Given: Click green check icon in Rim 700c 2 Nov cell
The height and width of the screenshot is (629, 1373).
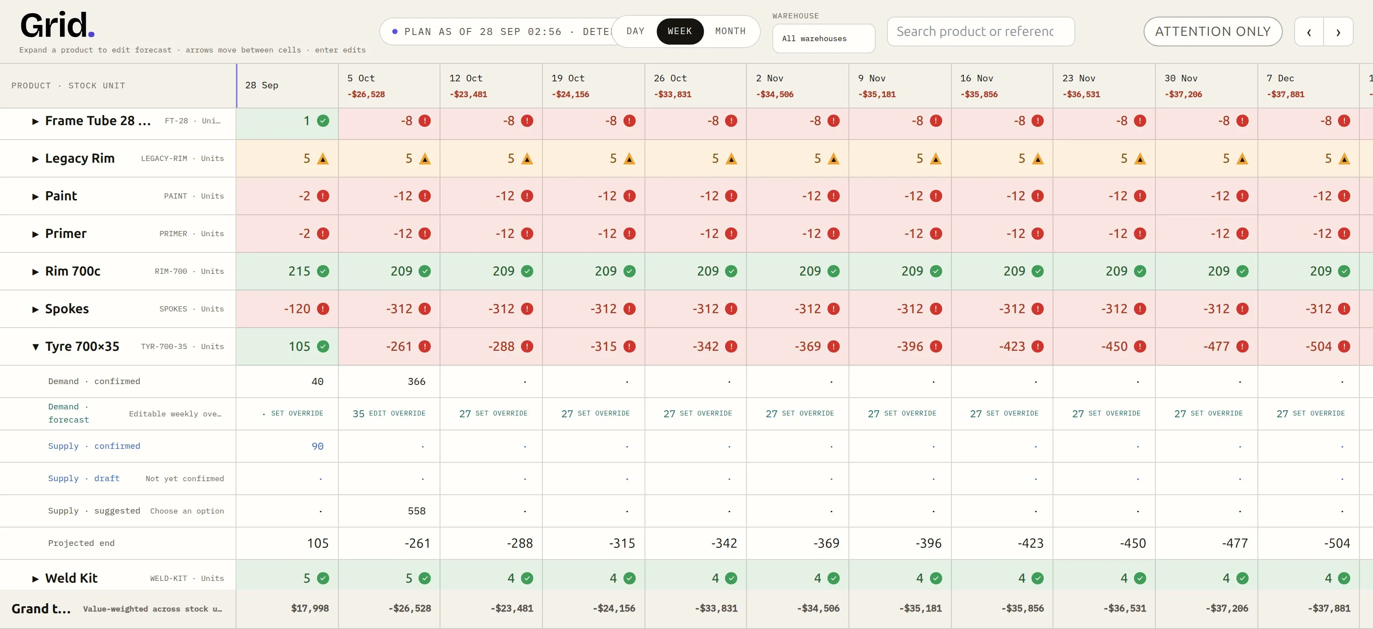Looking at the screenshot, I should point(834,271).
